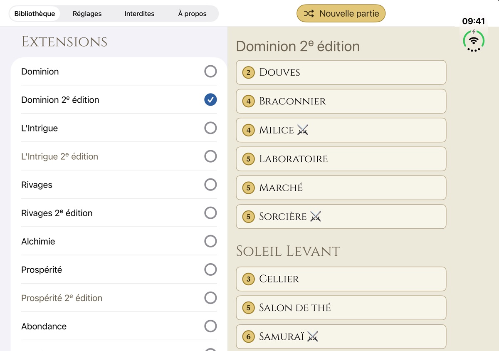Uncheck the Dominion 2e édition extension
The width and height of the screenshot is (499, 351).
click(210, 100)
